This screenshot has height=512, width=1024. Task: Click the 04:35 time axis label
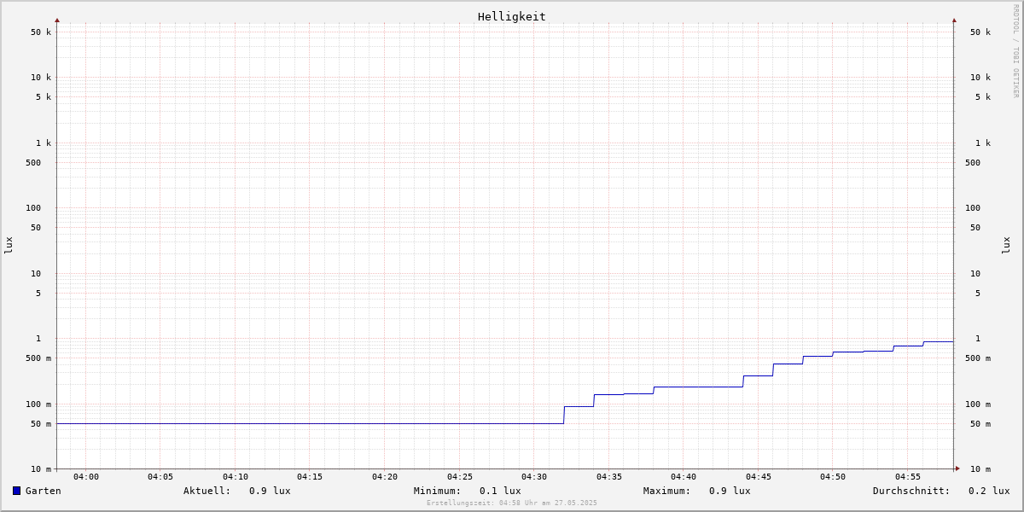[609, 477]
